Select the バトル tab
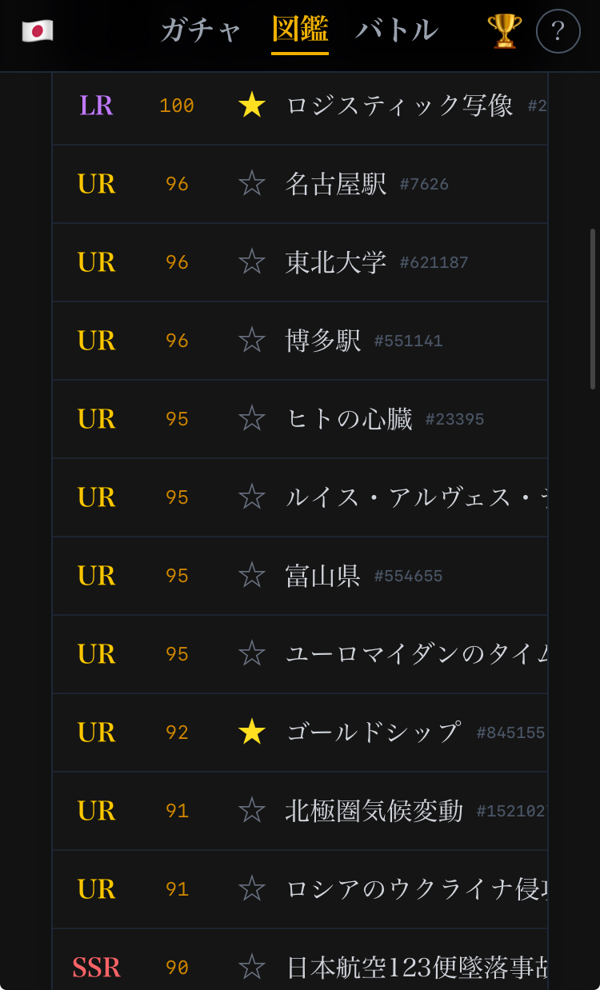600x990 pixels. [x=397, y=30]
